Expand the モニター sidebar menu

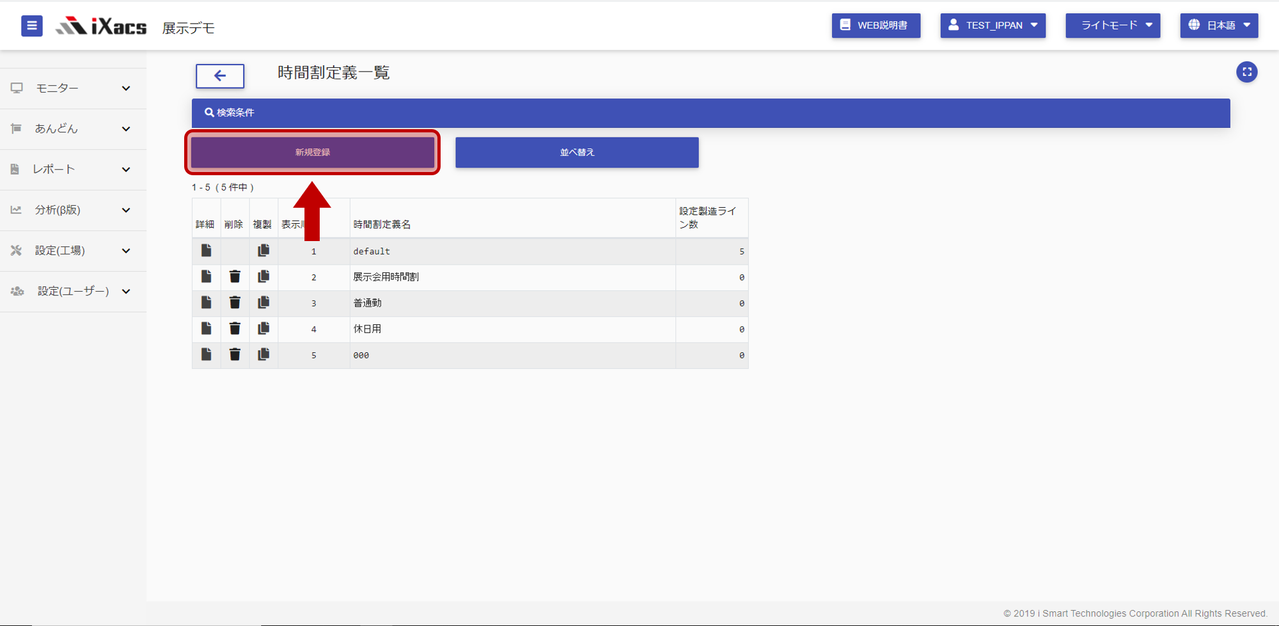coord(73,88)
